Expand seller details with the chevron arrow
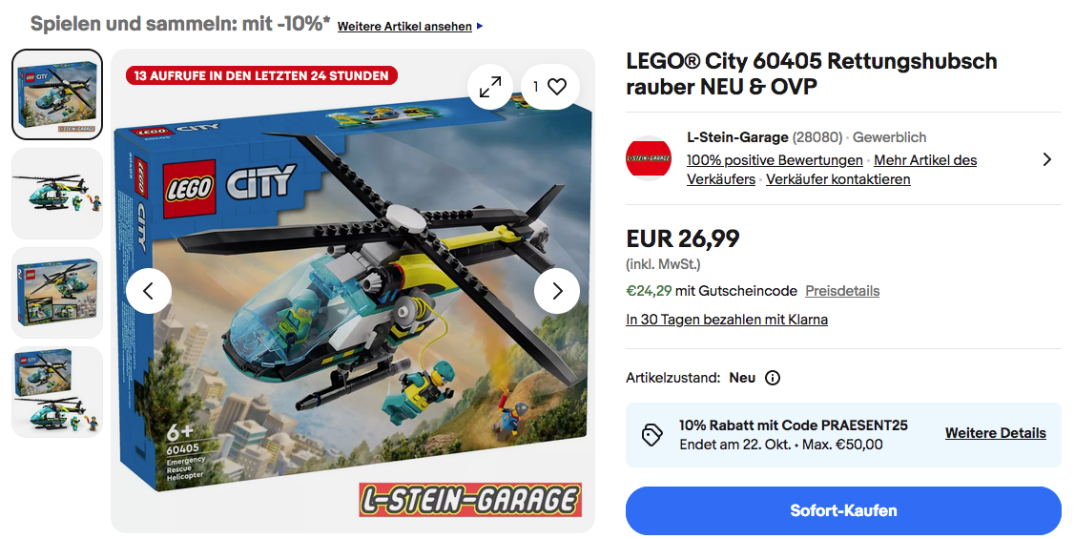This screenshot has height=539, width=1075. coord(1047,159)
